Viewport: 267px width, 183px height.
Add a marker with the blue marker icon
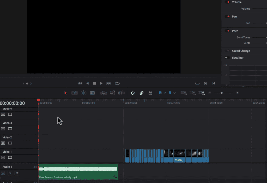pyautogui.click(x=170, y=93)
